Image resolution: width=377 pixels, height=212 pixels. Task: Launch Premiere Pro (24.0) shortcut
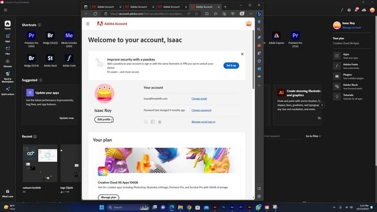tap(31, 39)
